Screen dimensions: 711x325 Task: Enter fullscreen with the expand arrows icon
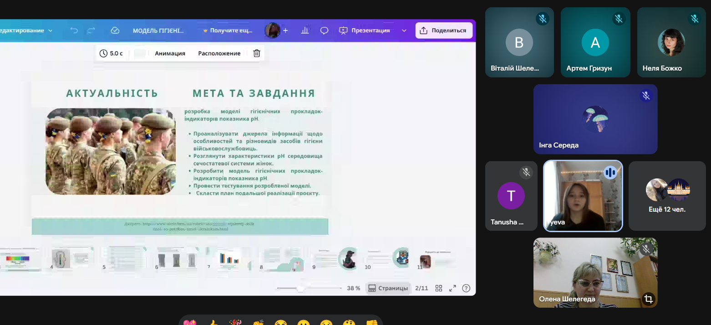point(452,288)
